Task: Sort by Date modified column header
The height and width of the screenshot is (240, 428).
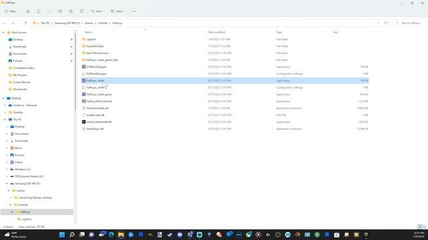Action: pos(217,32)
